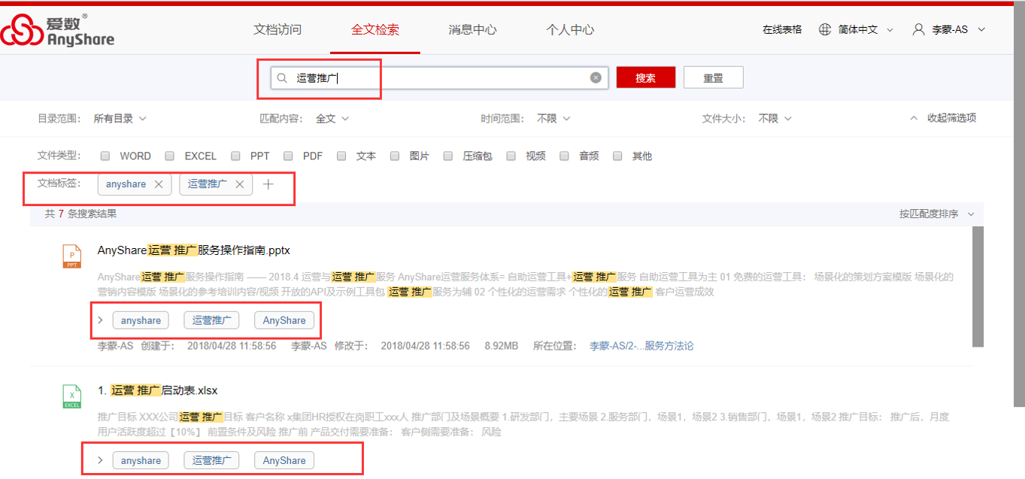Click the globe language icon

825,30
